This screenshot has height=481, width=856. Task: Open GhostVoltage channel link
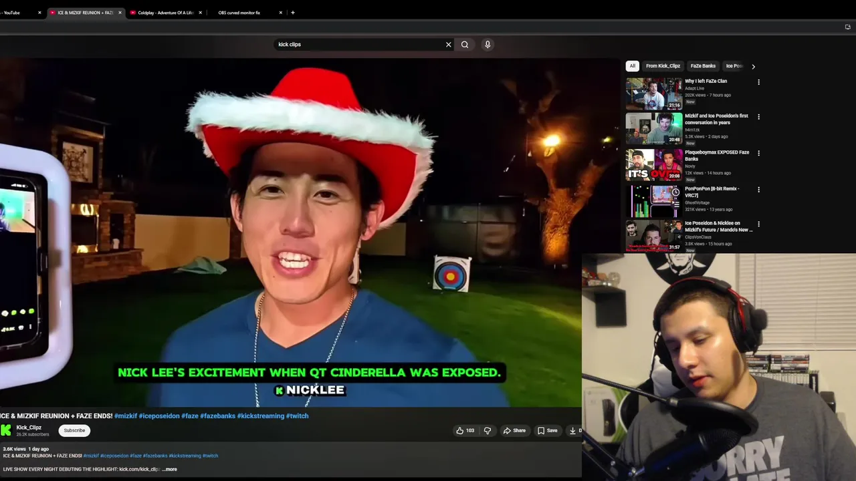pyautogui.click(x=697, y=202)
